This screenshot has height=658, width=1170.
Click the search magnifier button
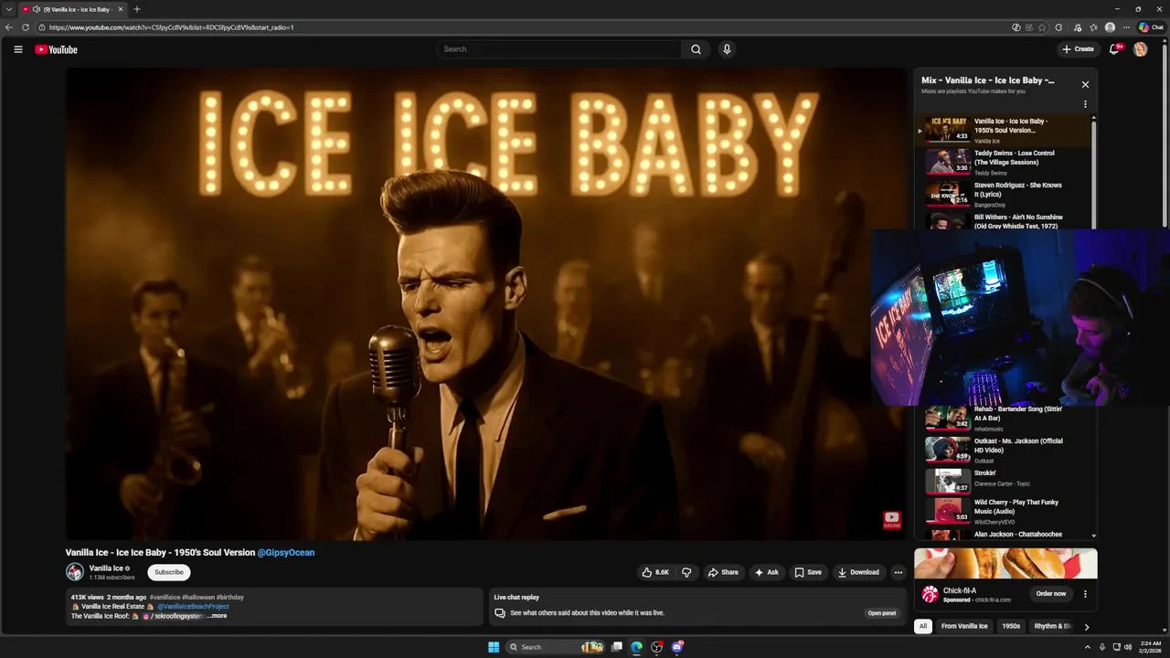(696, 49)
